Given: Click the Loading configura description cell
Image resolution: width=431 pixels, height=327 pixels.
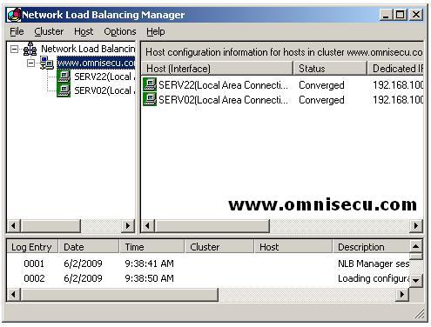Looking at the screenshot, I should [x=374, y=278].
